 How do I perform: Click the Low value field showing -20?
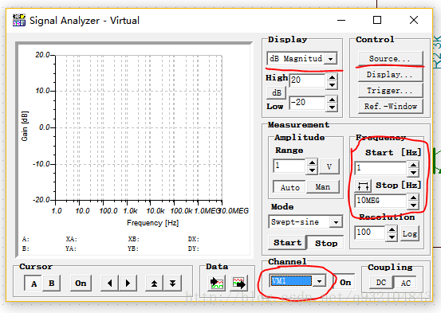coord(307,103)
